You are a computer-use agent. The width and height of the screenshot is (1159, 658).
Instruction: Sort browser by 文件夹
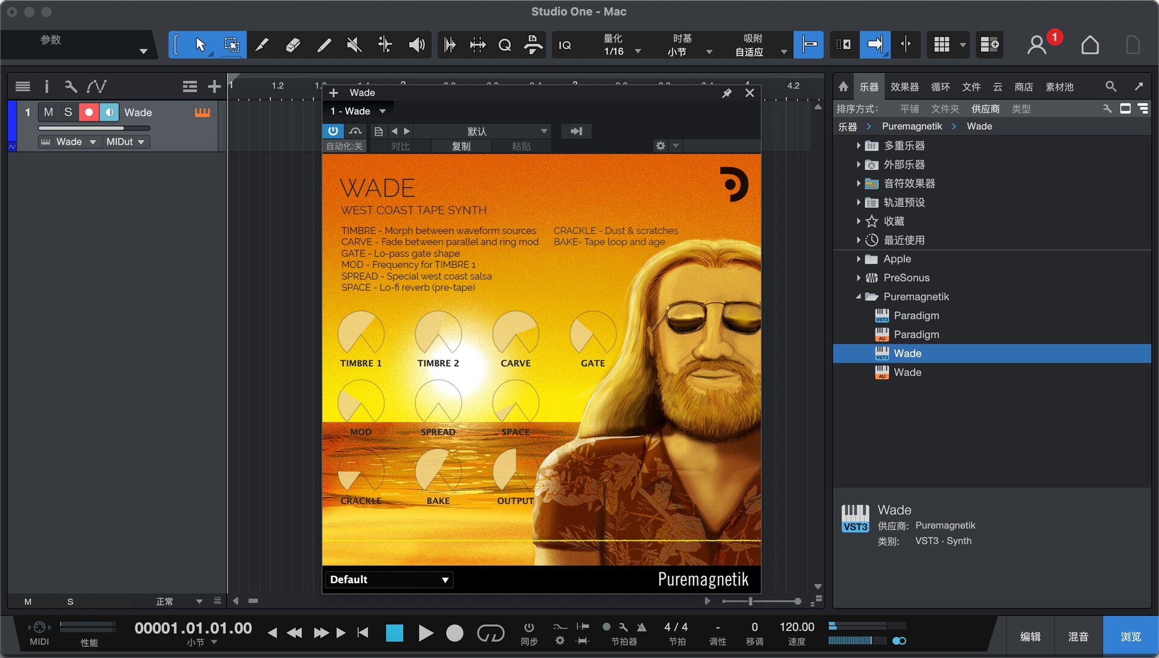tap(945, 109)
